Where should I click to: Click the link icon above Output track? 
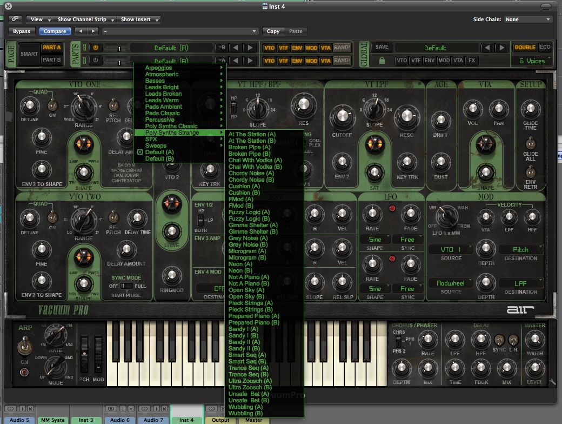click(211, 408)
